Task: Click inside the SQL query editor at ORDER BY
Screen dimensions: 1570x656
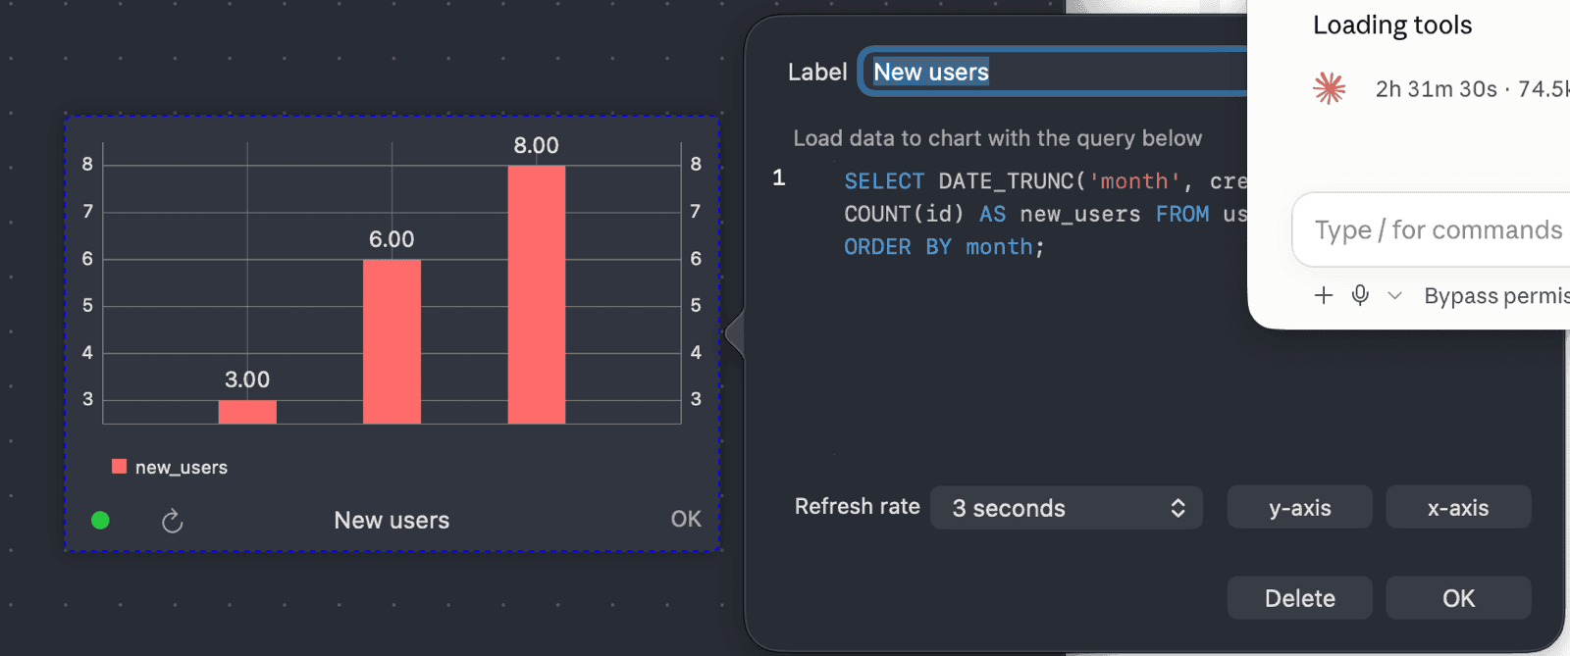Action: click(x=897, y=247)
